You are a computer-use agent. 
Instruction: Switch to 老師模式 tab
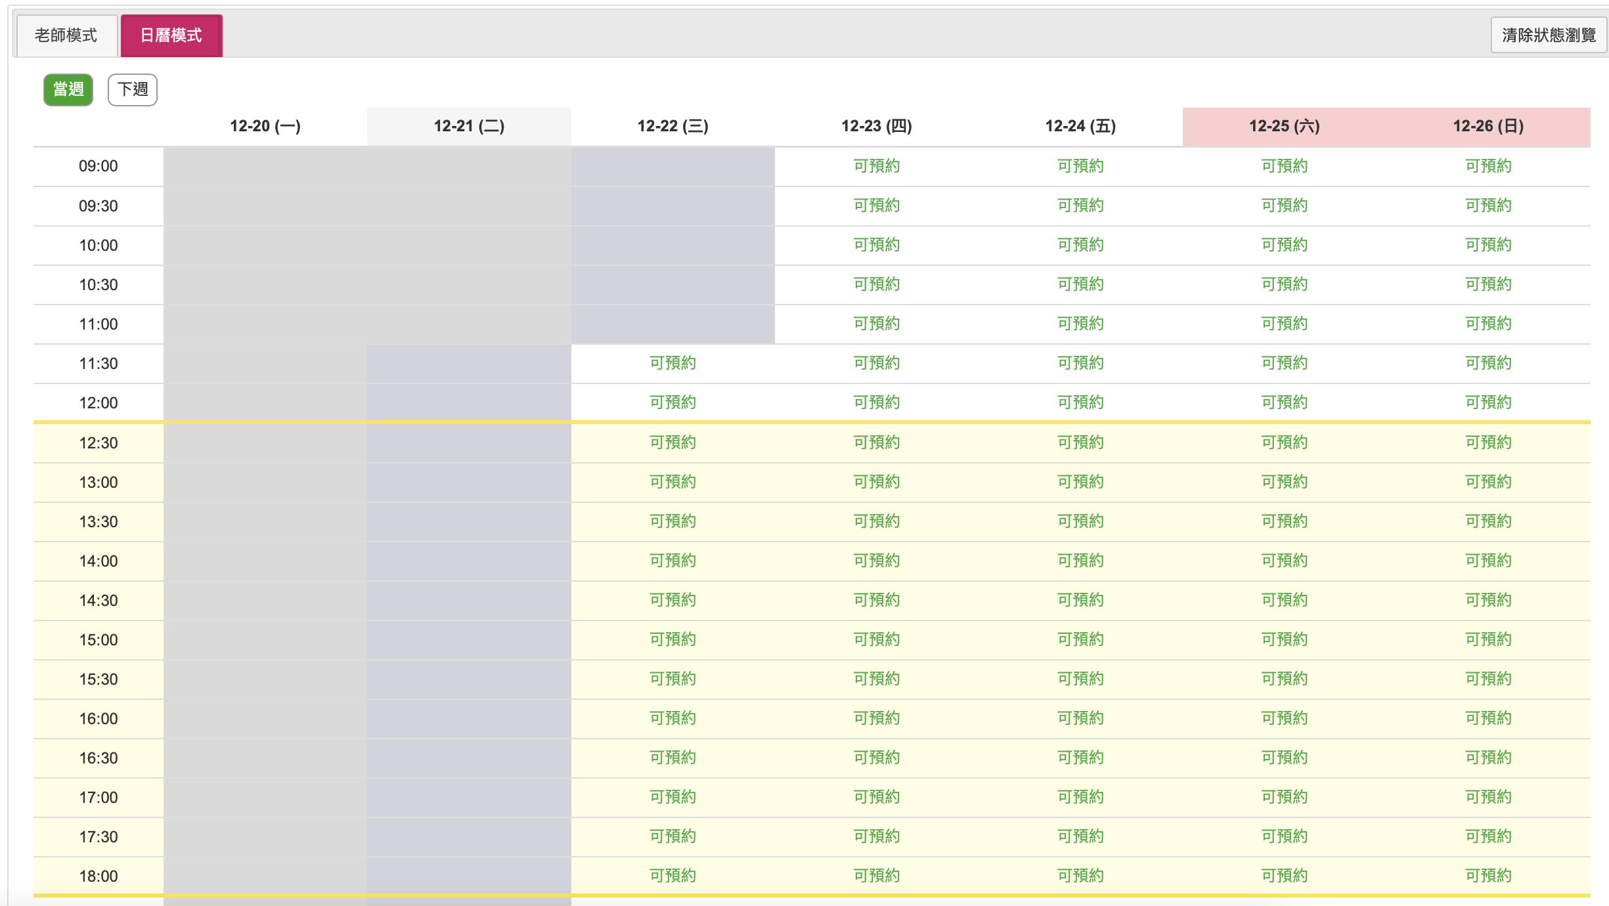66,35
